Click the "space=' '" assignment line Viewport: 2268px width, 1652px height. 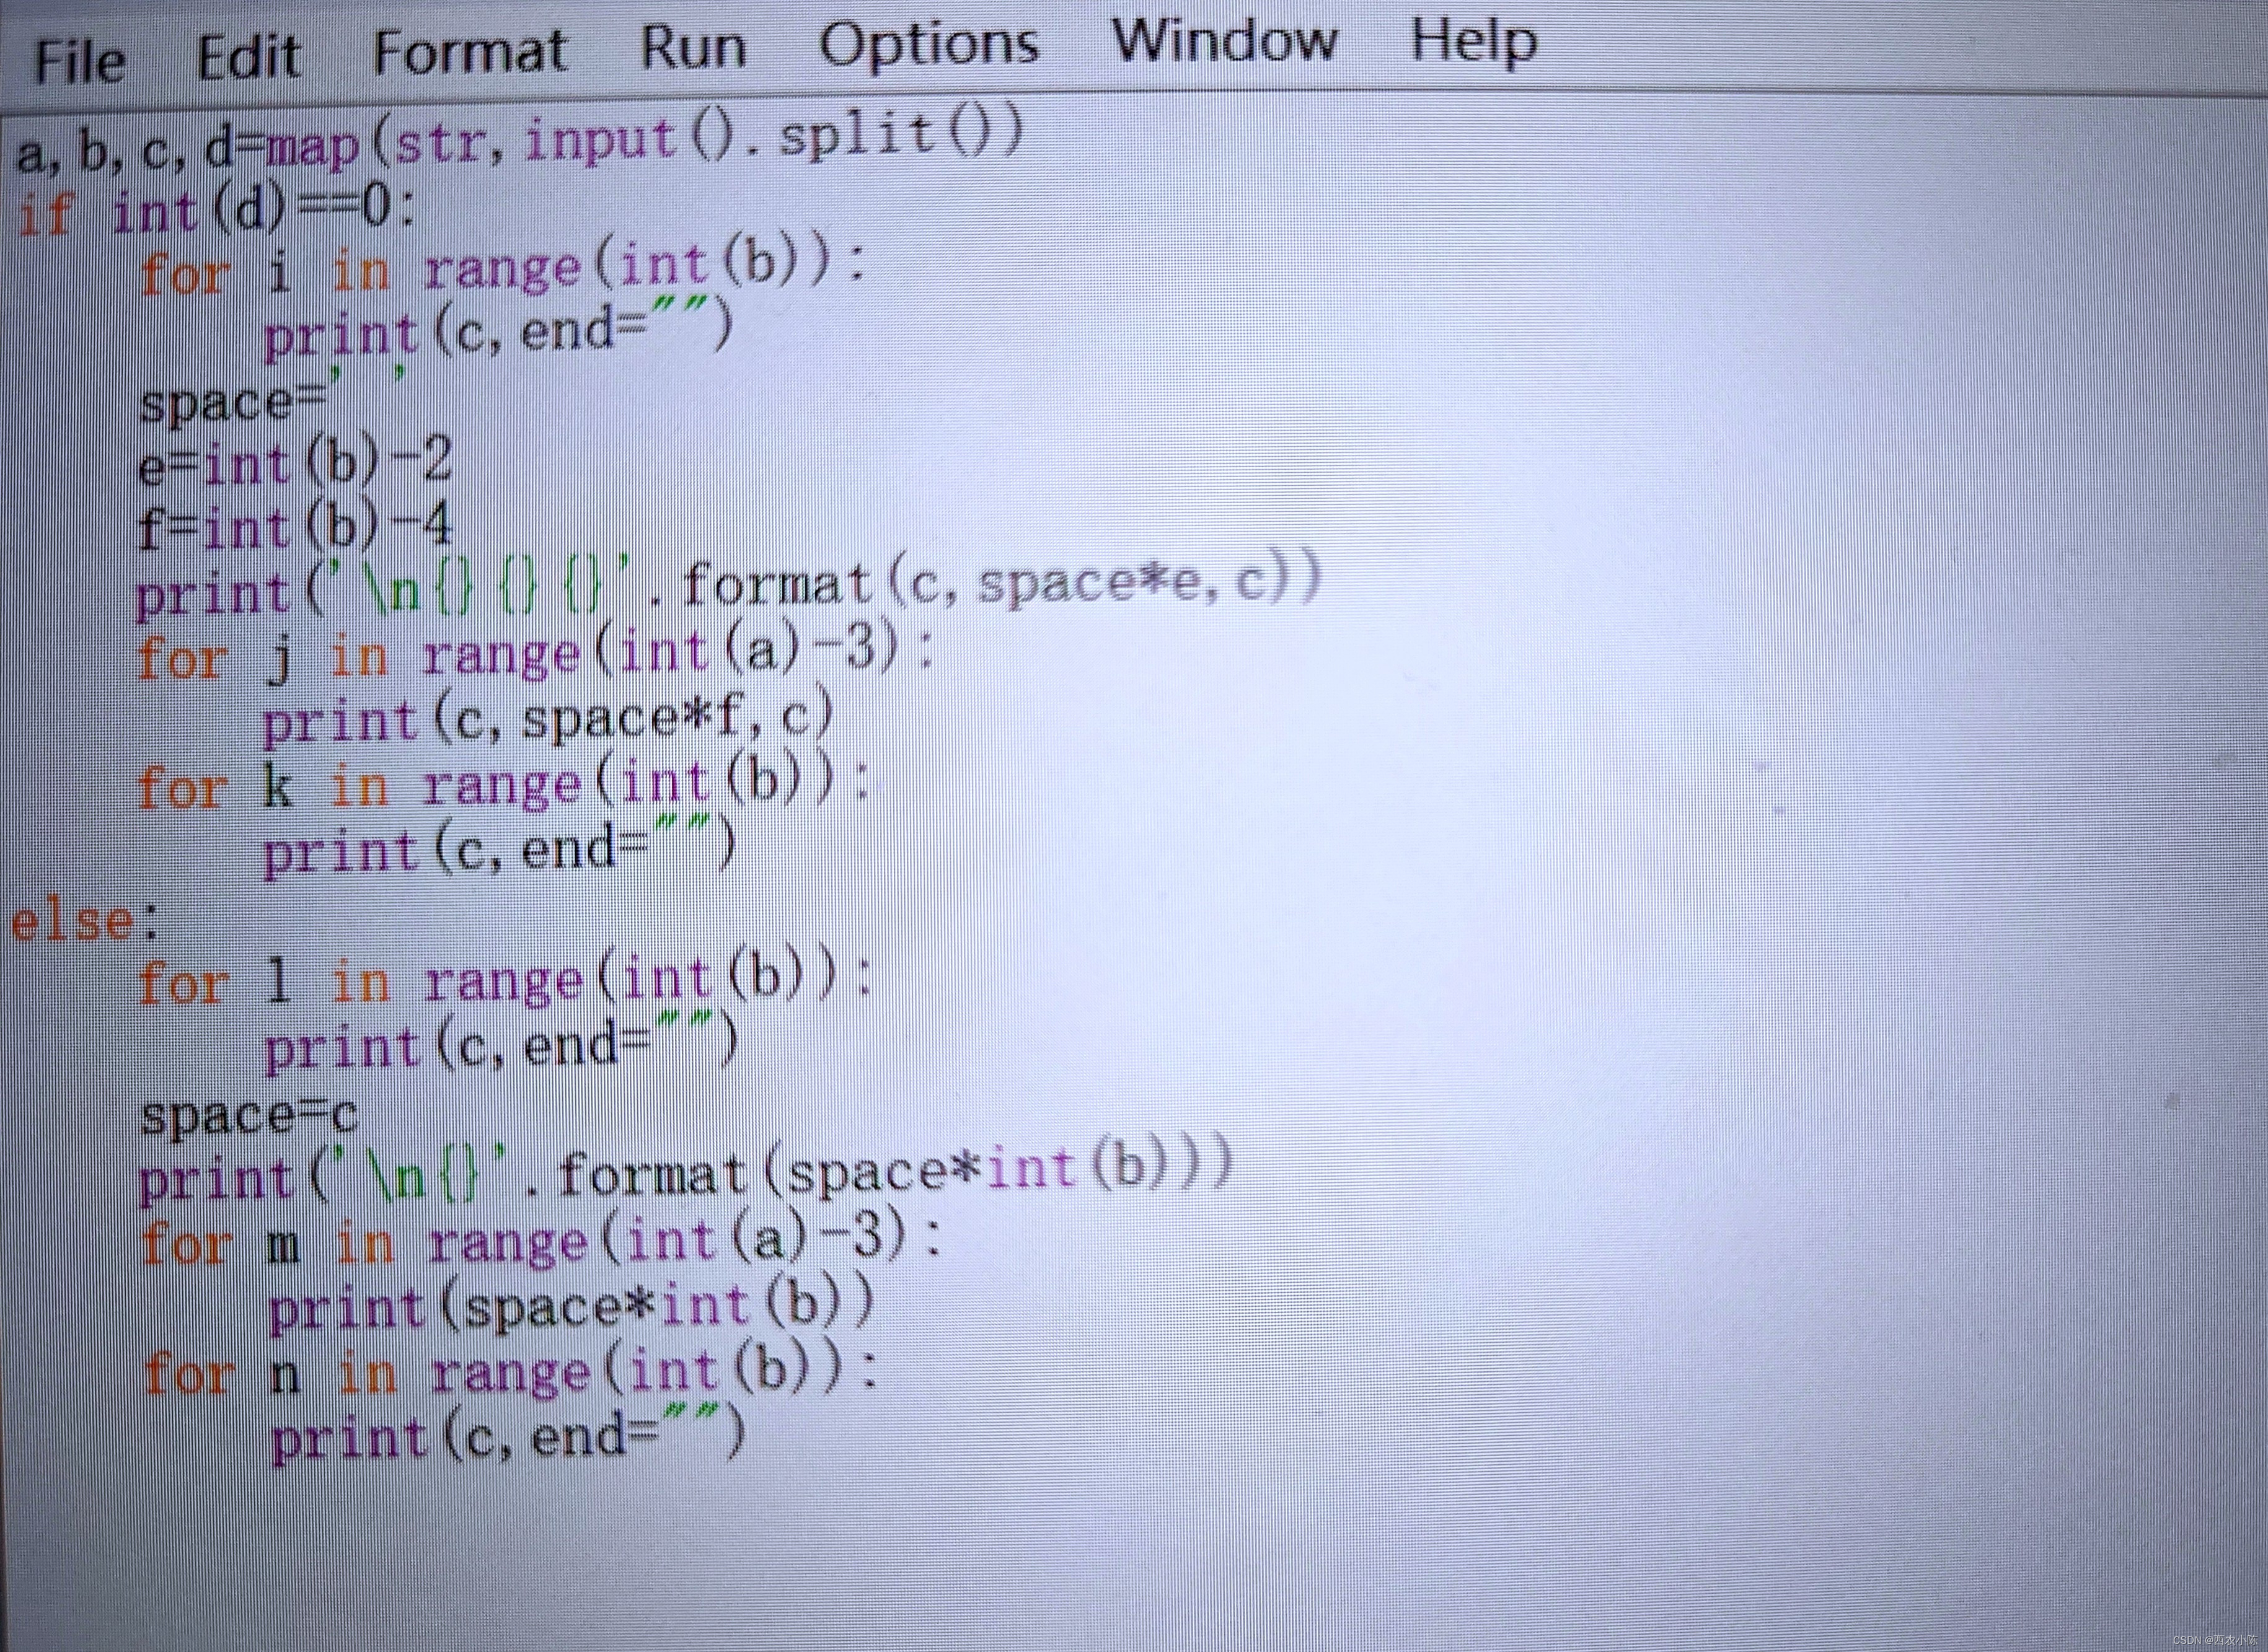tap(274, 399)
